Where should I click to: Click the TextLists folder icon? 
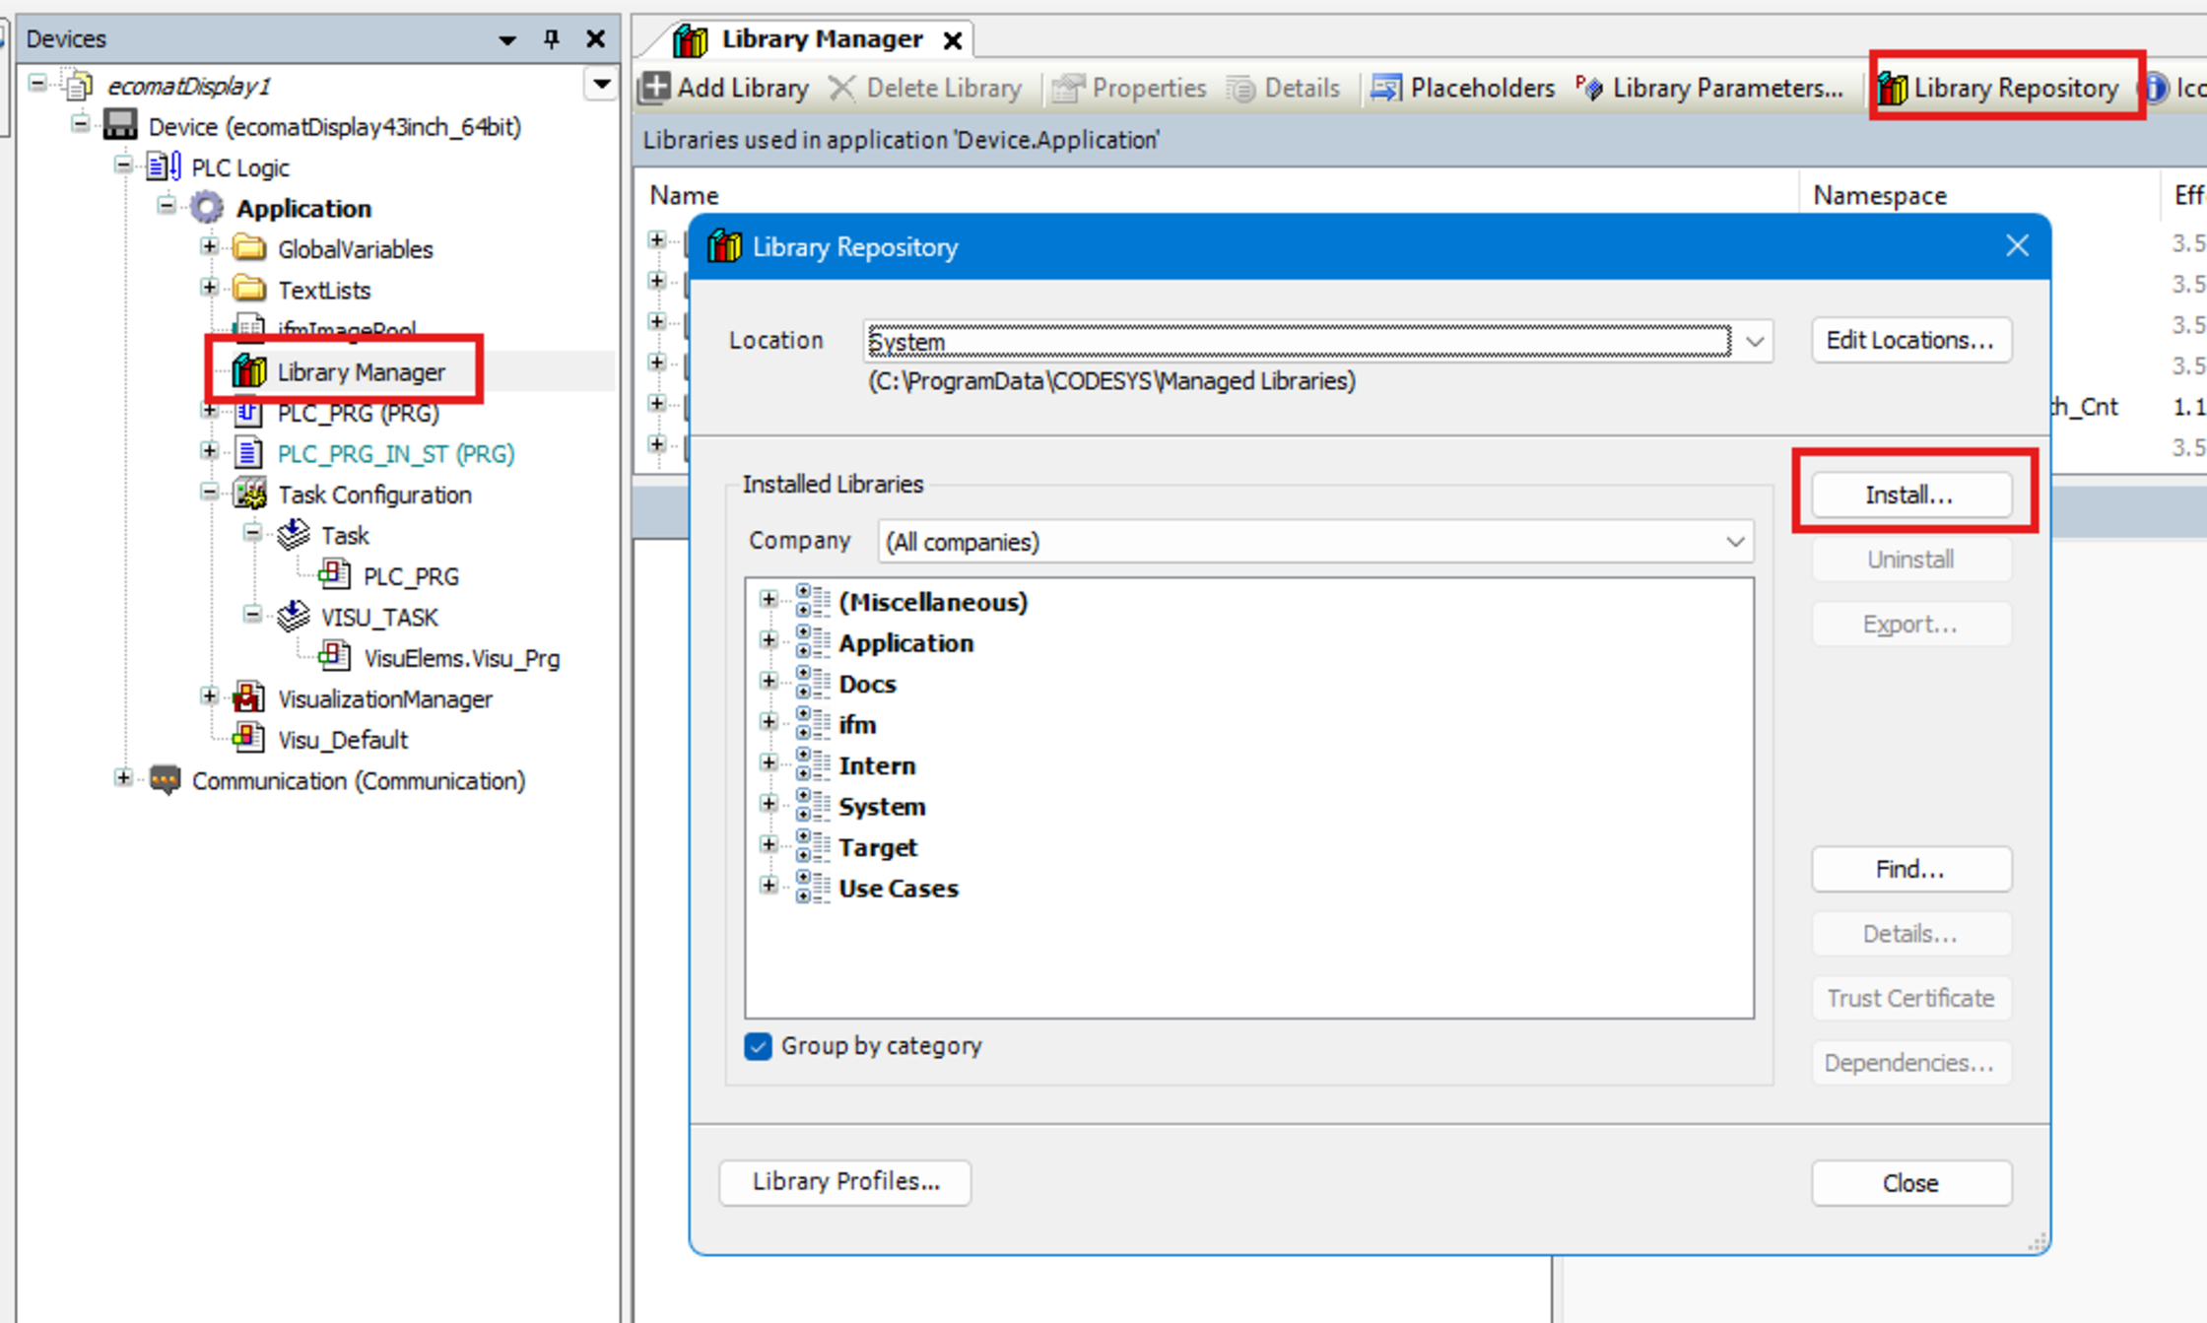coord(250,290)
